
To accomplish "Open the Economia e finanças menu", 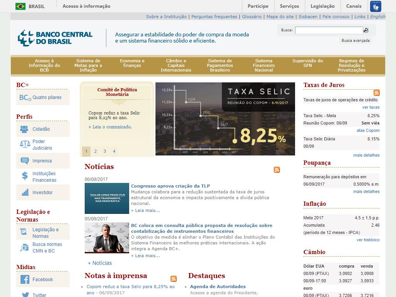I will click(132, 63).
